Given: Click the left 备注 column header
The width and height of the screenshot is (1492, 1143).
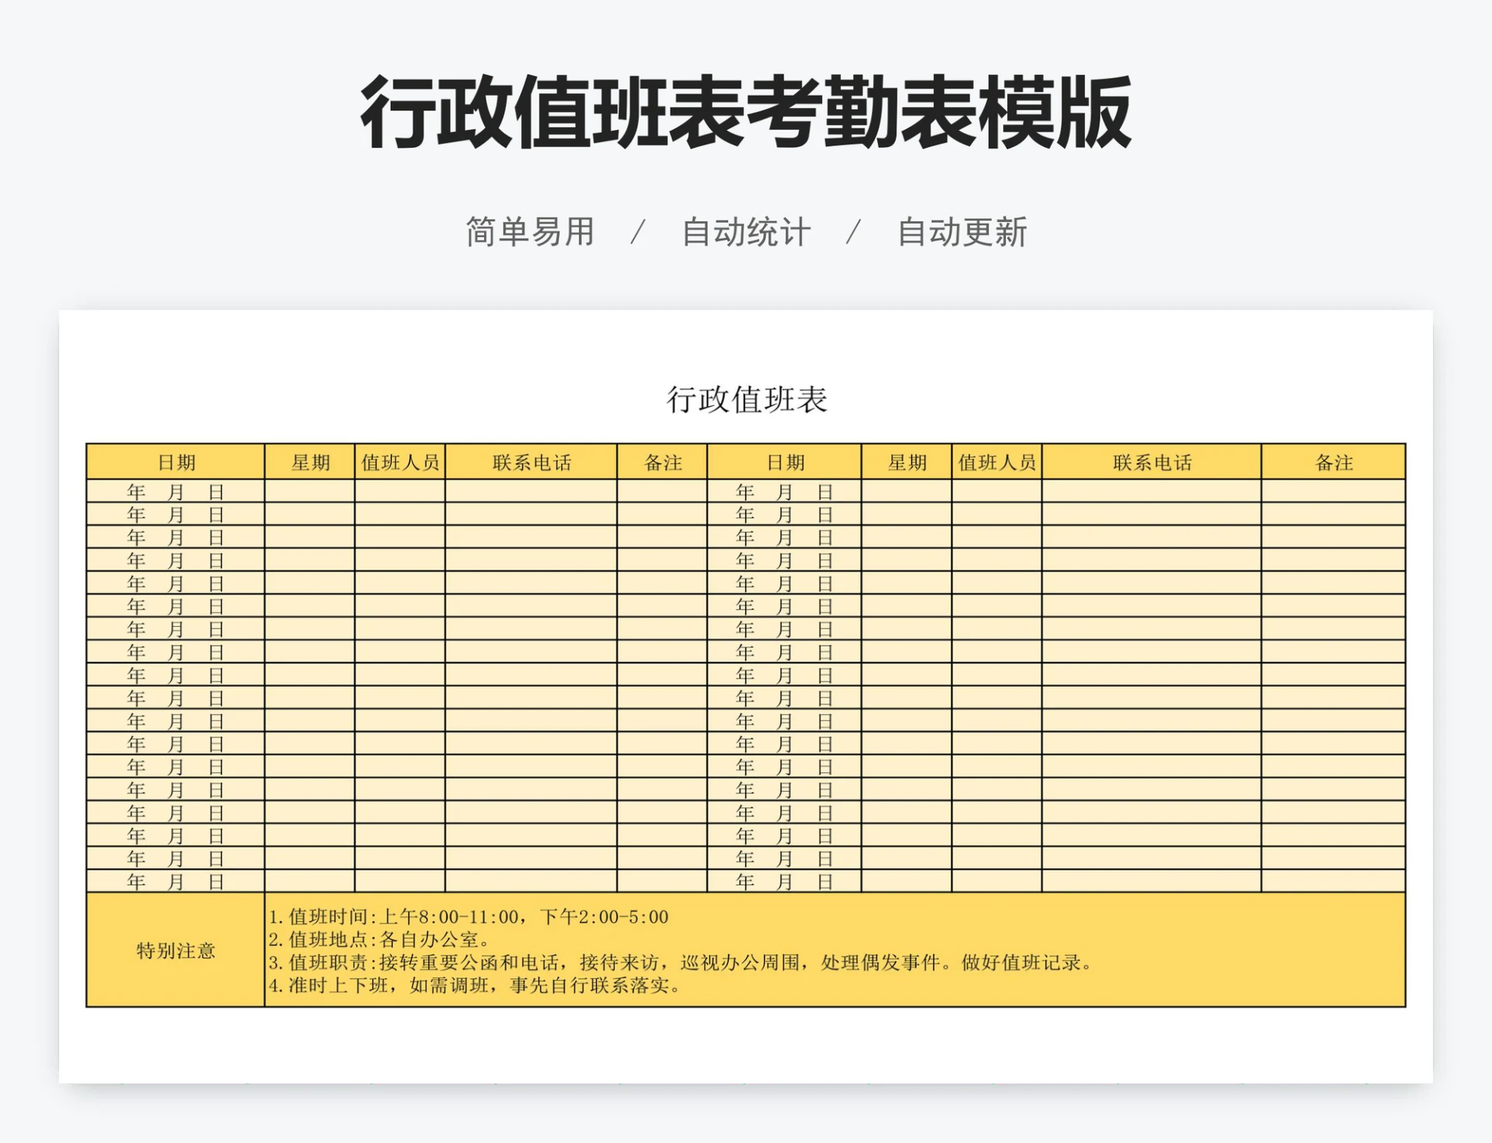Looking at the screenshot, I should pos(662,461).
